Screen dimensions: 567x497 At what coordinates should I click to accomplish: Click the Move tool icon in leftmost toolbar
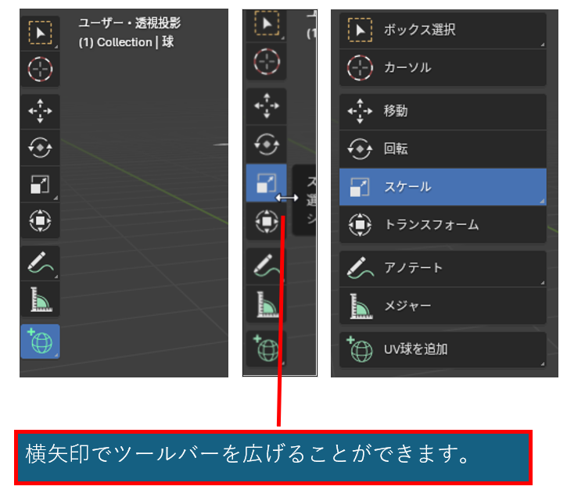pos(39,112)
